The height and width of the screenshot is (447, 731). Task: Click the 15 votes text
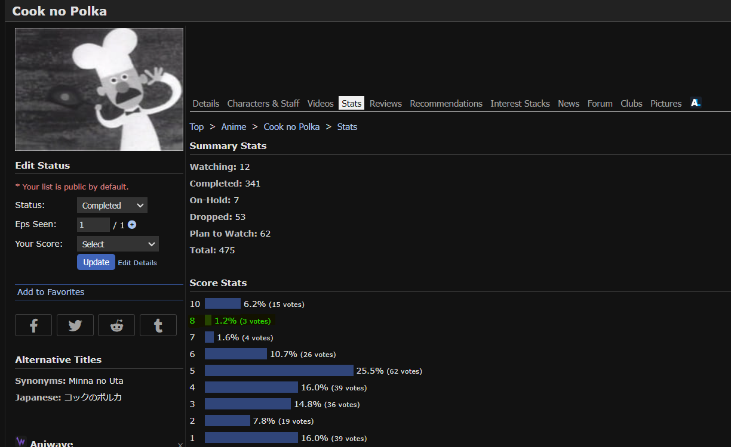287,305
